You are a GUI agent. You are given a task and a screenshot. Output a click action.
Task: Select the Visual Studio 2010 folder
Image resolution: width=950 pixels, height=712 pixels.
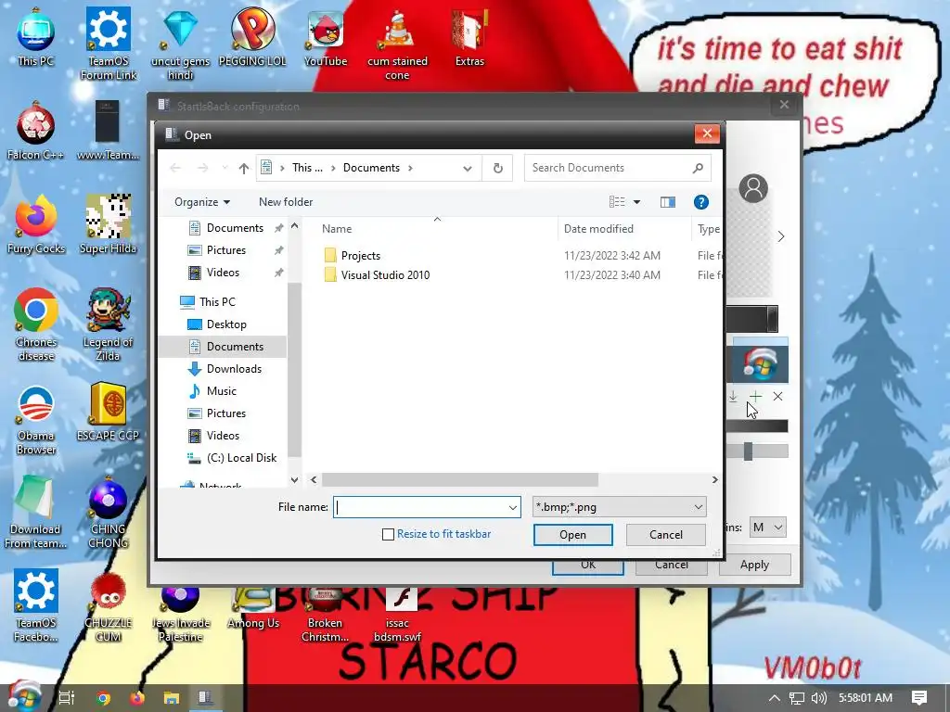(385, 275)
